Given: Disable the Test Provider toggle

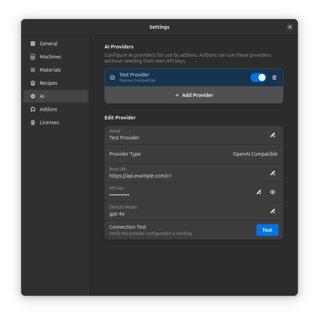Looking at the screenshot, I should click(258, 78).
